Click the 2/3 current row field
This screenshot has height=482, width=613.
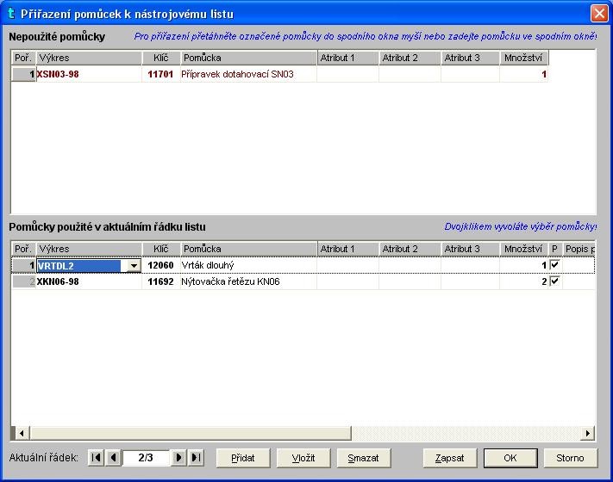[146, 457]
